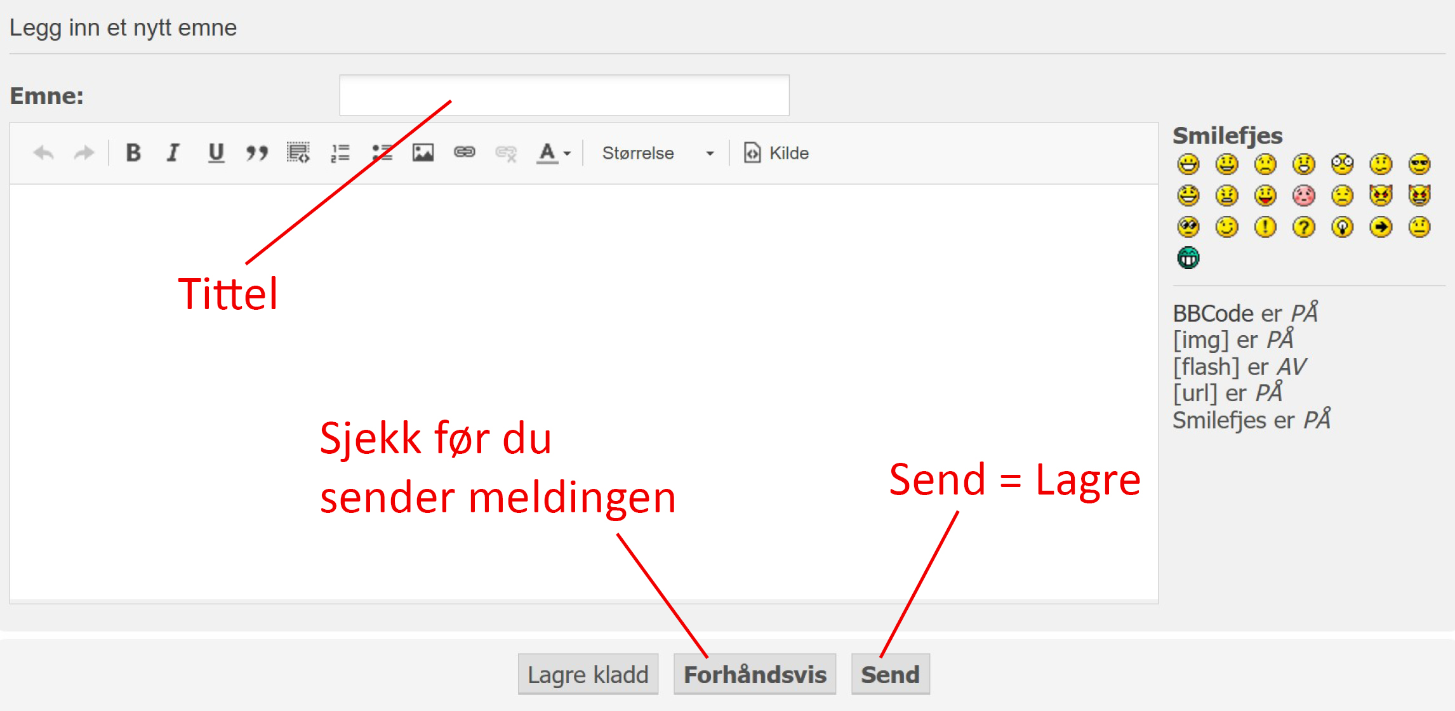Insert the grinning red-eyed devil smiley
The width and height of the screenshot is (1455, 711).
1419,196
